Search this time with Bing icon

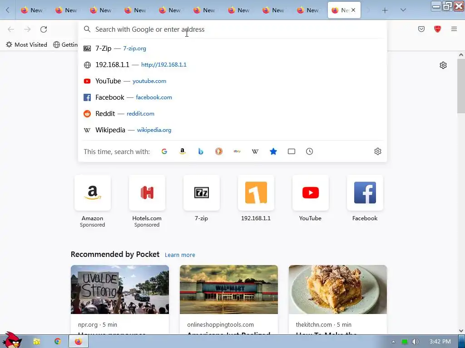[201, 151]
